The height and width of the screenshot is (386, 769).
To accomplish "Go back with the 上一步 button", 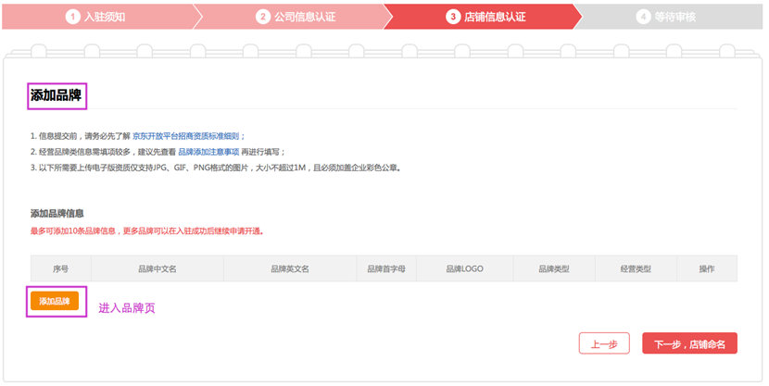I will pos(604,343).
